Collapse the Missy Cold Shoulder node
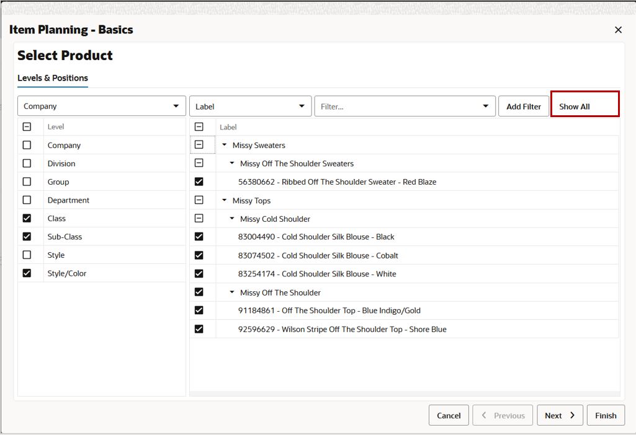The width and height of the screenshot is (636, 435). (232, 218)
